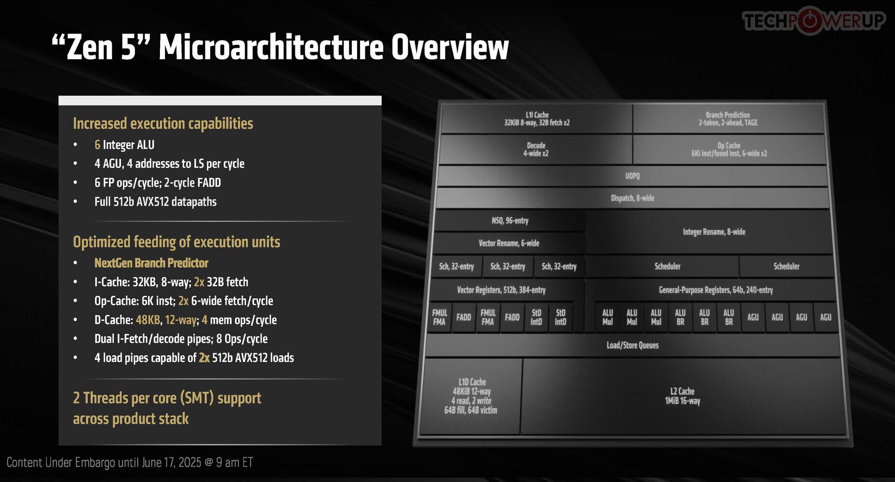The height and width of the screenshot is (482, 895).
Task: Click the NextGen Branch Predictor bullet text
Action: (x=151, y=263)
